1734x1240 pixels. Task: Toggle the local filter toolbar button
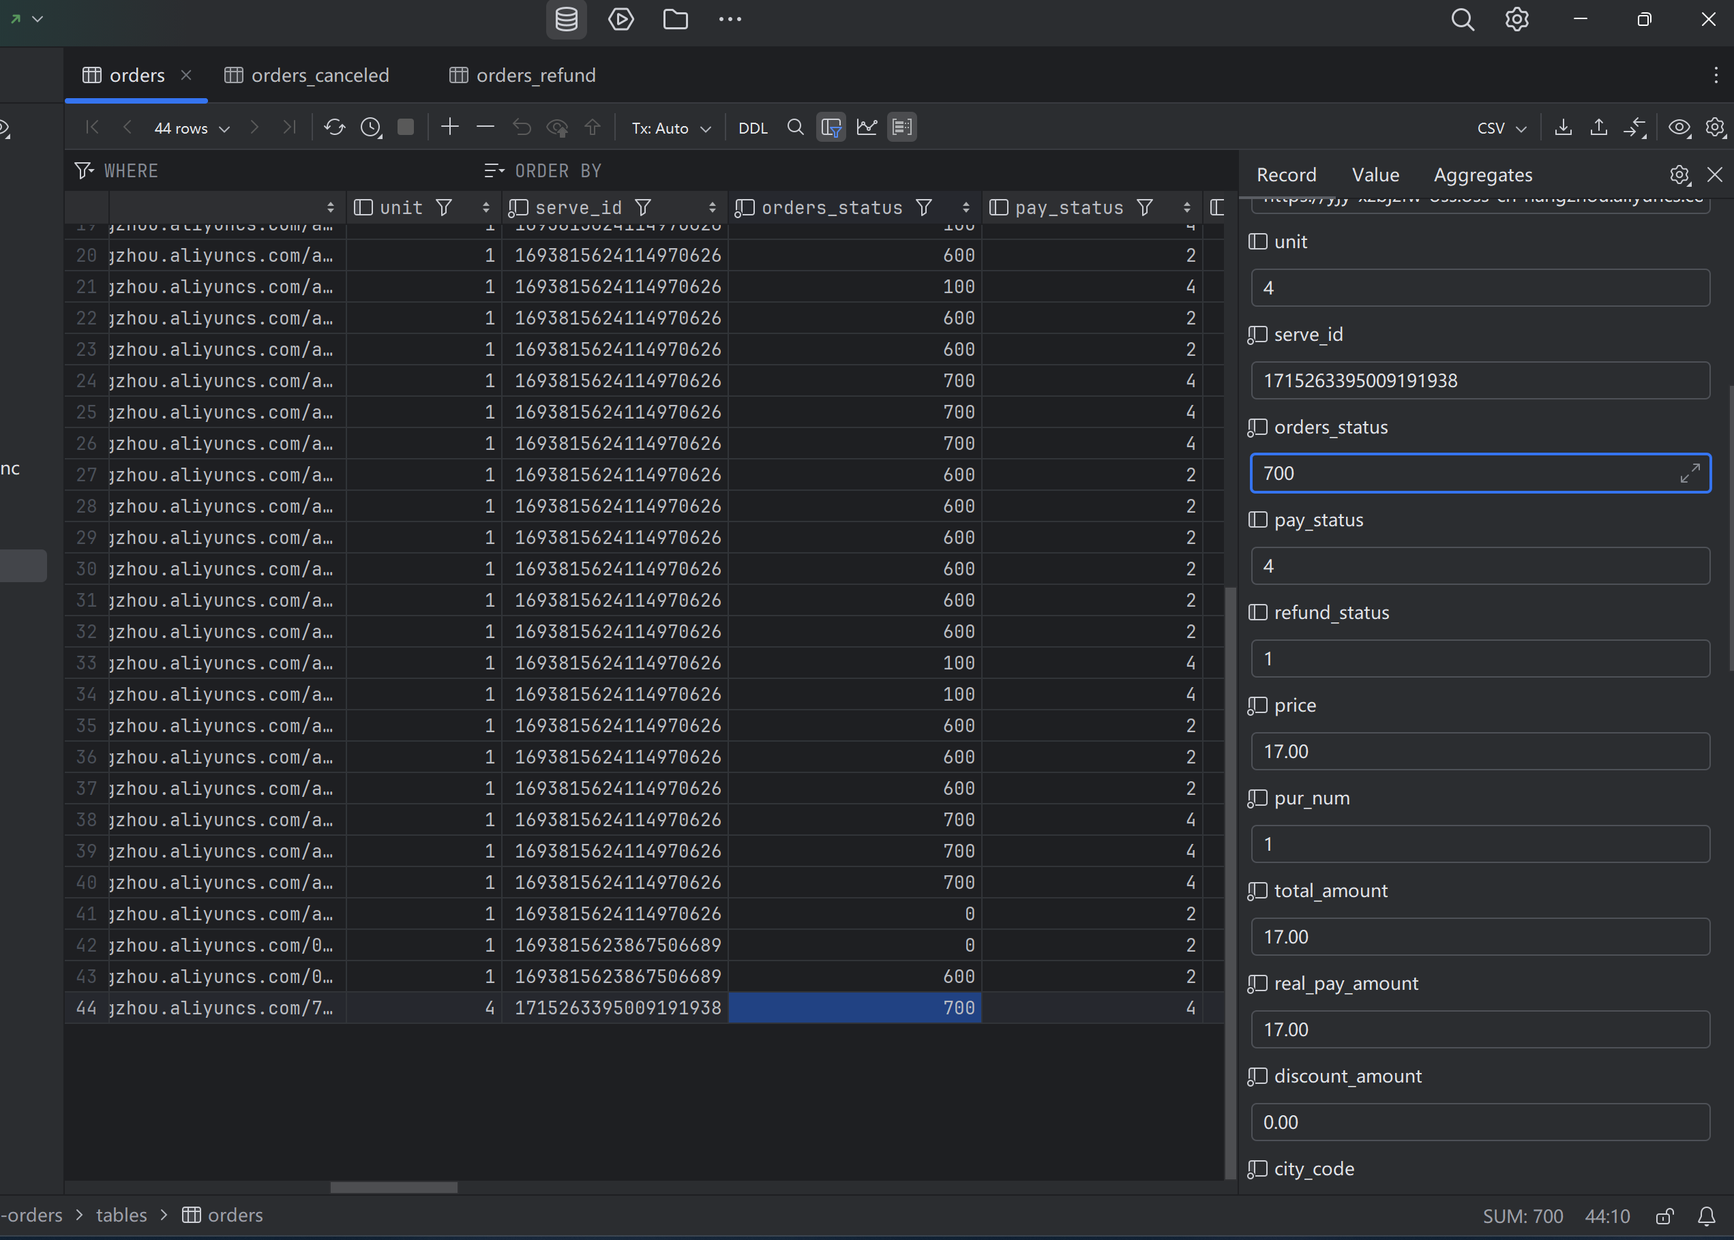[831, 127]
